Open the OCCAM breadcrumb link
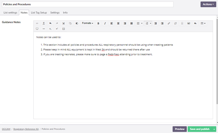The width and height of the screenshot is (218, 133). (x=6, y=129)
